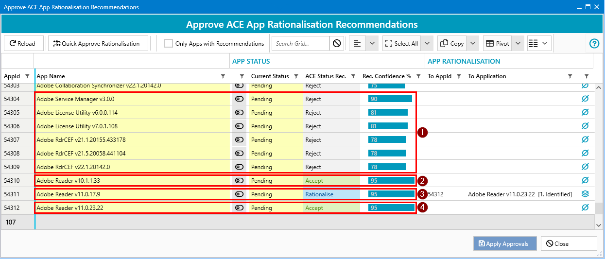Toggle switch for Adobe RdrCEF v22.1.20142.0
This screenshot has height=259, width=605.
(x=239, y=167)
